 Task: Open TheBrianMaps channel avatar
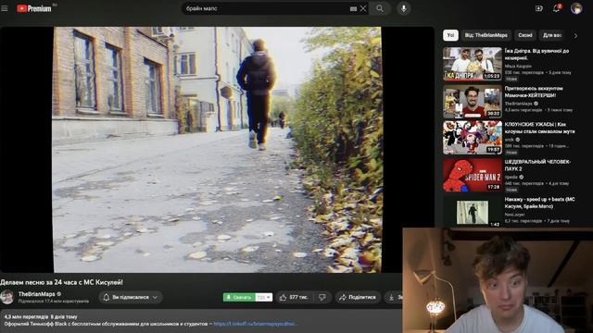click(x=7, y=297)
